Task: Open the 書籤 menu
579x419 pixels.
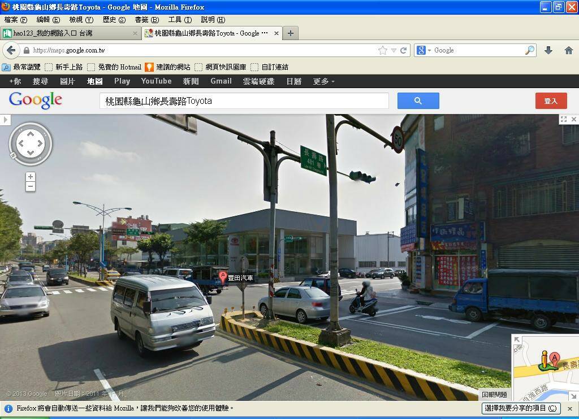Action: point(146,20)
